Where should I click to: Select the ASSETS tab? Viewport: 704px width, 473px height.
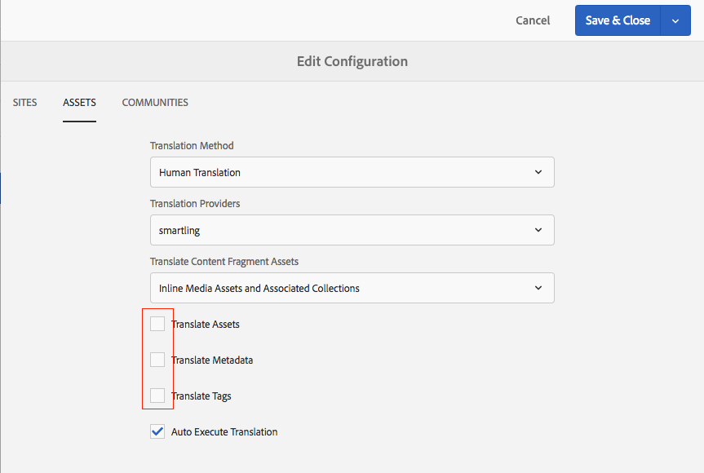(79, 103)
